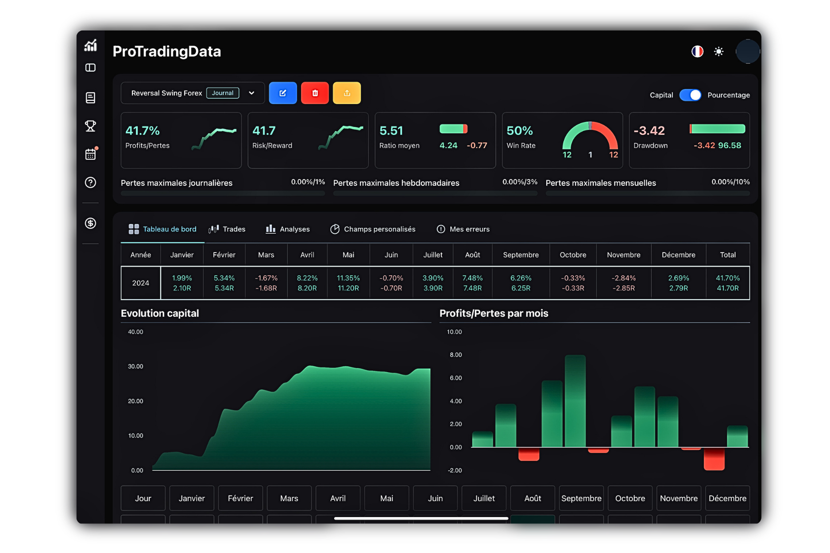Toggle light theme with sun icon
This screenshot has height=553, width=830.
(718, 52)
